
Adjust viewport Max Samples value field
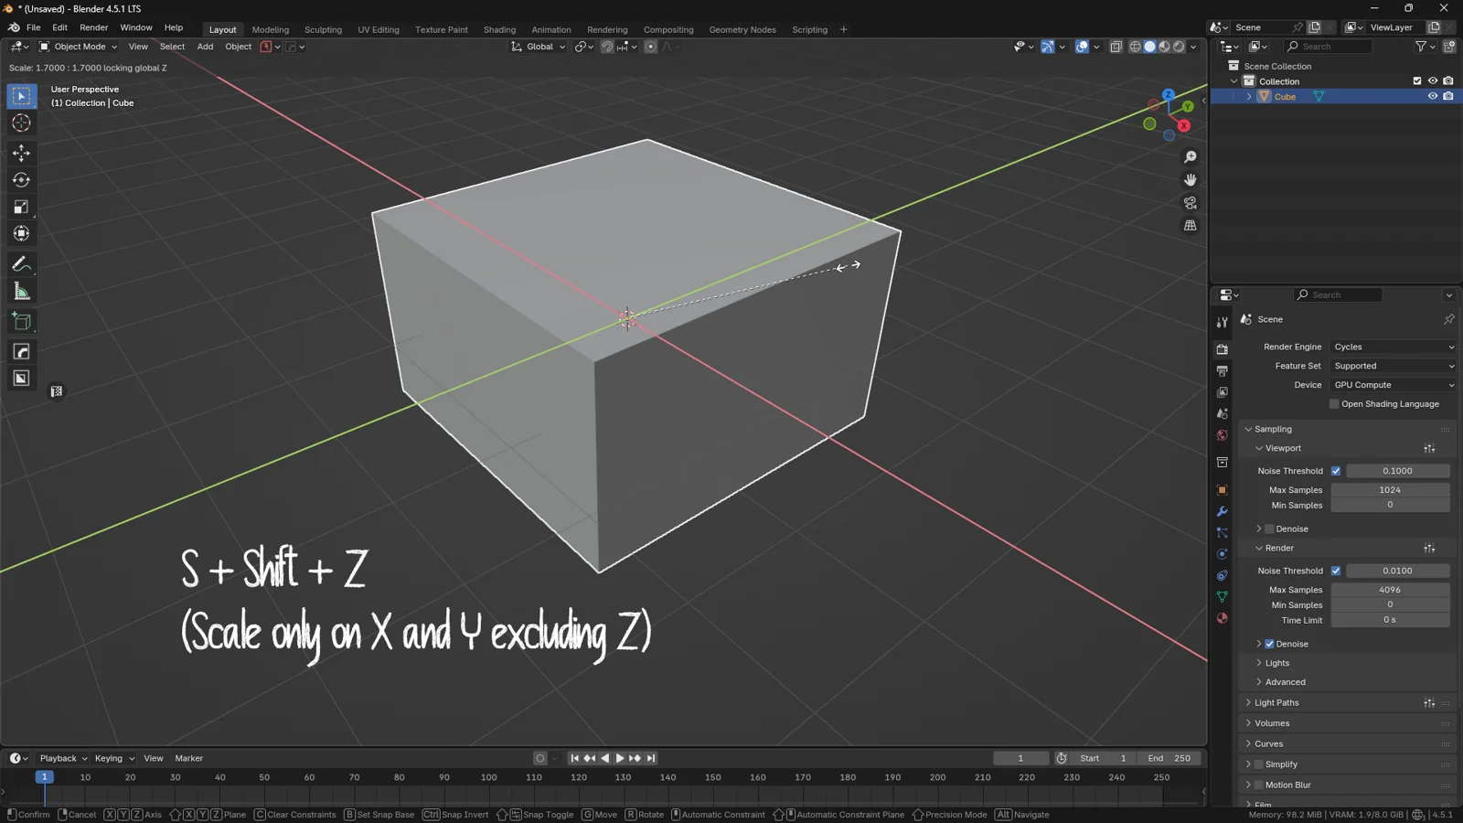click(1390, 490)
